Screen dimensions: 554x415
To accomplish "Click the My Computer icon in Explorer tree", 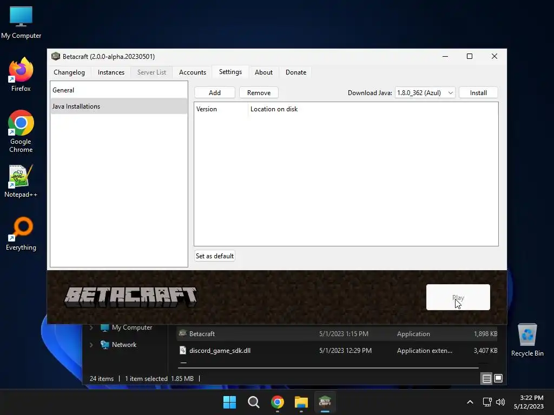I will pos(104,327).
